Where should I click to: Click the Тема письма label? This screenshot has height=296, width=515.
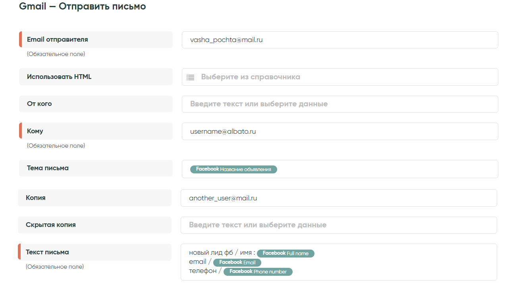pyautogui.click(x=48, y=168)
